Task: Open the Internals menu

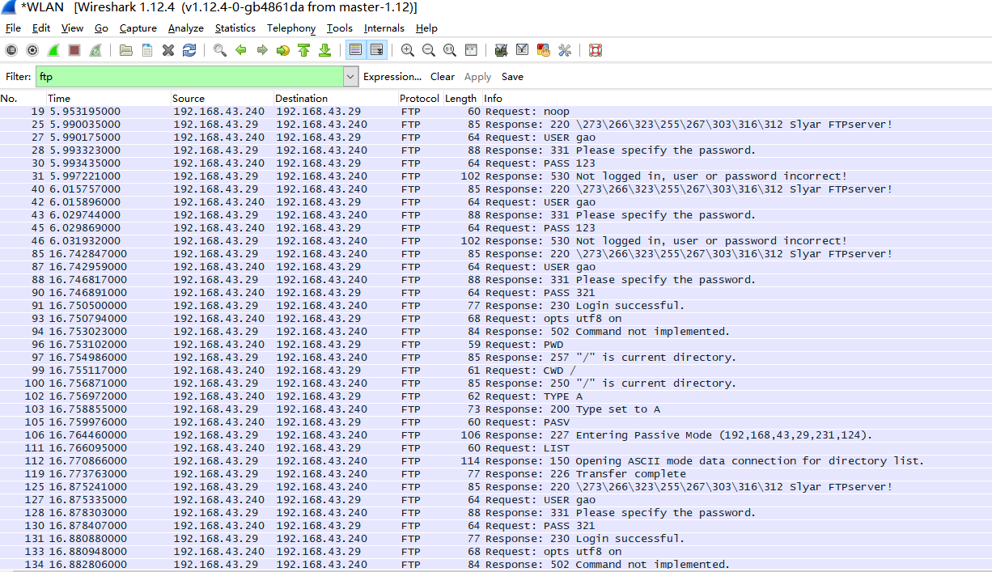Action: tap(384, 28)
